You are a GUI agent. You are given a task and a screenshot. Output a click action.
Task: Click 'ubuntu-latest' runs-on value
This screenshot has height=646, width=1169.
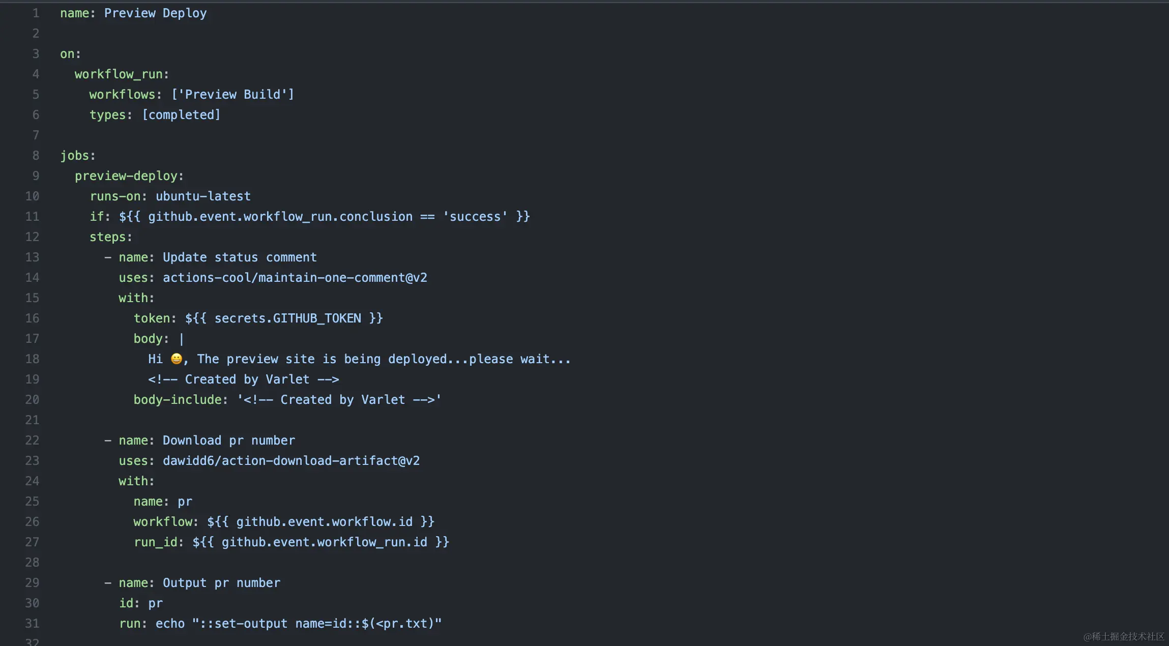pos(203,196)
